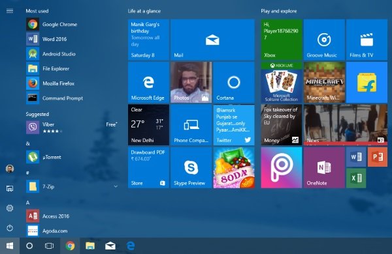Open the power options button

pyautogui.click(x=10, y=228)
